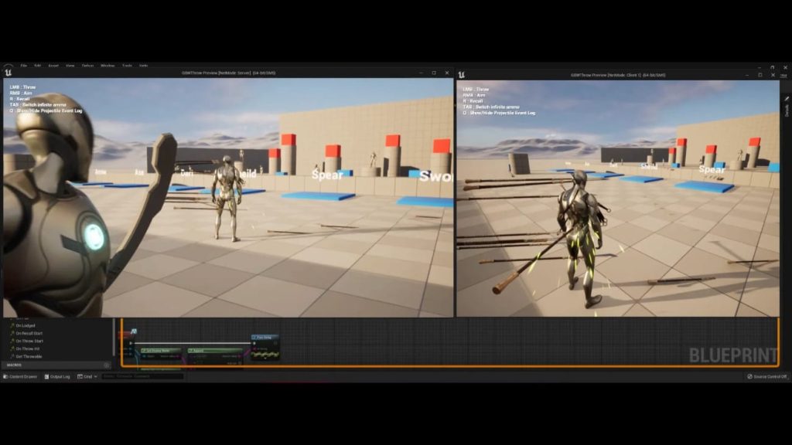Focus the console command input field
The width and height of the screenshot is (792, 445).
142,376
